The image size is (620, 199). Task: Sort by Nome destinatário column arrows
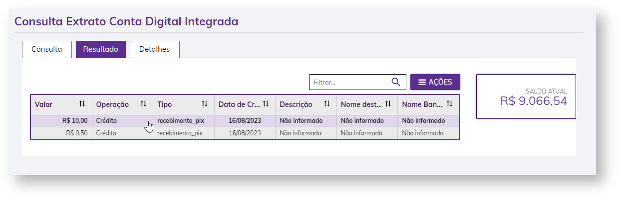tap(388, 104)
